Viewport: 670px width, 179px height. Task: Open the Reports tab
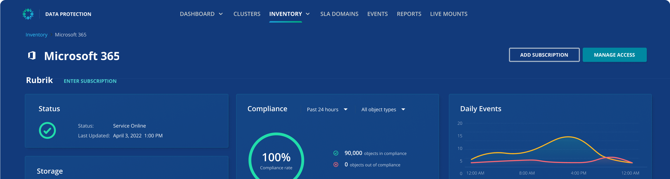click(409, 14)
